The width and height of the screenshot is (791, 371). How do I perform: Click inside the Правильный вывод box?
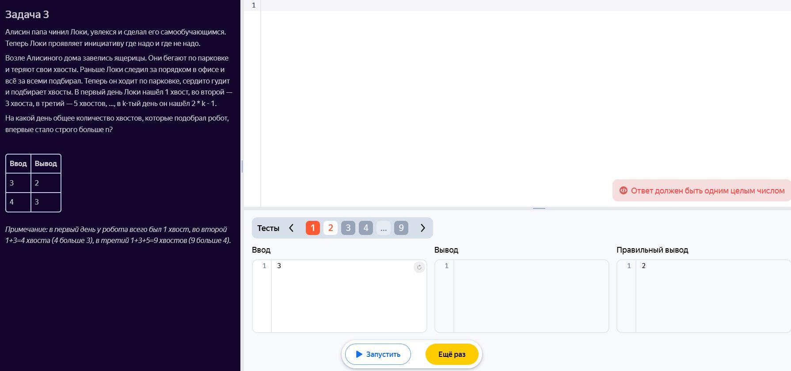tap(711, 296)
